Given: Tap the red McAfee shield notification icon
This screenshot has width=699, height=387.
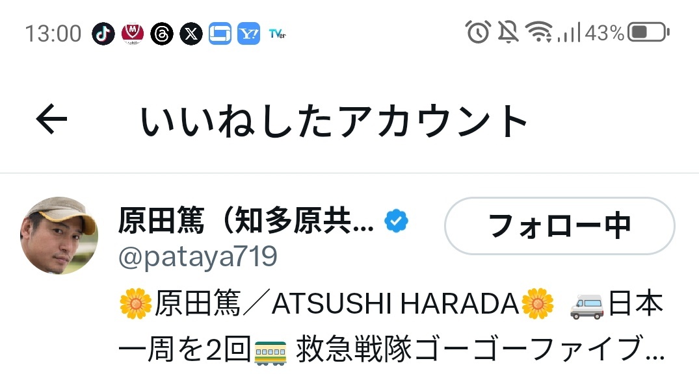Looking at the screenshot, I should (x=133, y=34).
